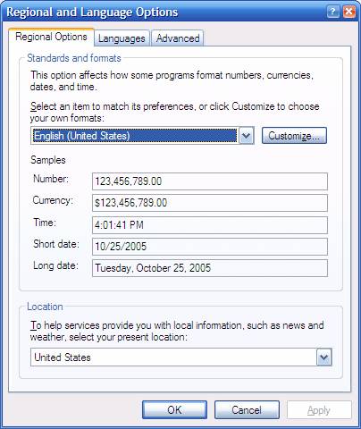
Task: Open the Advanced tab
Action: click(178, 38)
